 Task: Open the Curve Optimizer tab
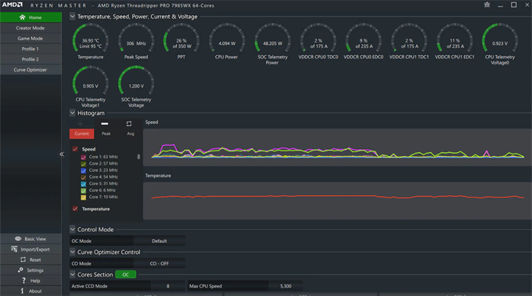(x=30, y=69)
